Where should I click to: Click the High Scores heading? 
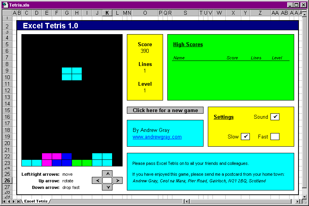[188, 44]
